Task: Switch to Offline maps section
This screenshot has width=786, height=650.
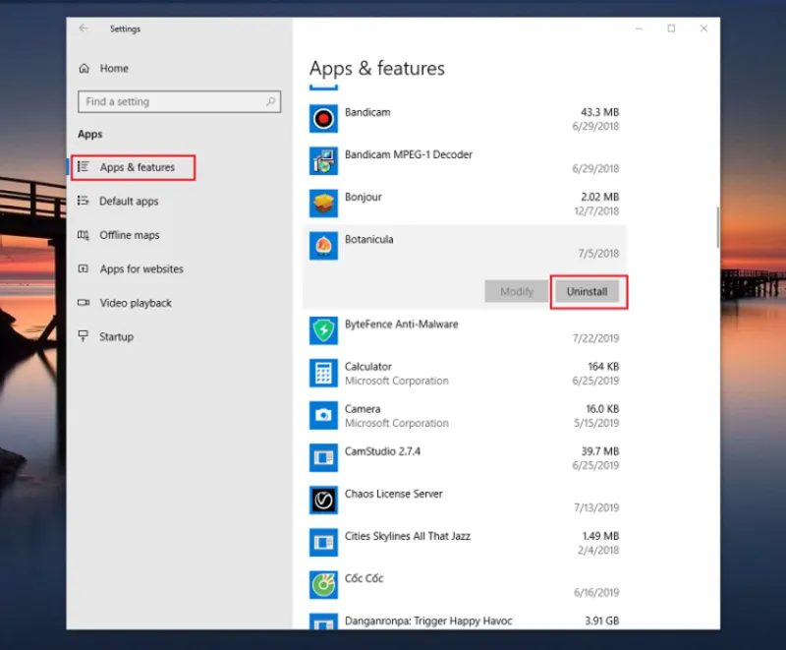Action: click(129, 235)
